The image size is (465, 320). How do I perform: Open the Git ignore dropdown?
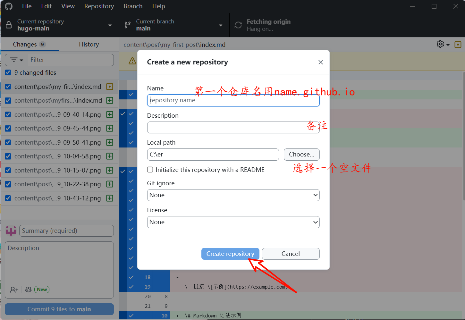(233, 195)
